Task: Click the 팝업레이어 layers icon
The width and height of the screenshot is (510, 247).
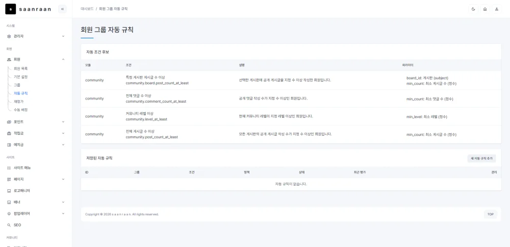Action: 9,213
